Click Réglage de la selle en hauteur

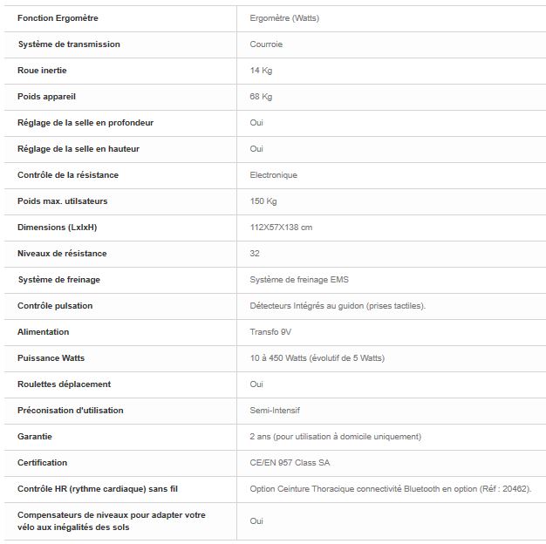click(x=78, y=149)
